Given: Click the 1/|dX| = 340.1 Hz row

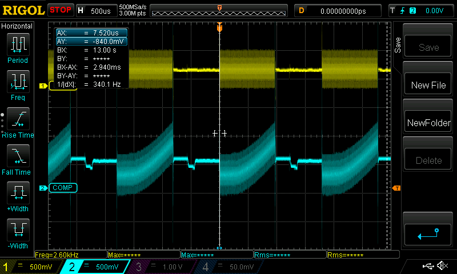Looking at the screenshot, I should 91,84.
